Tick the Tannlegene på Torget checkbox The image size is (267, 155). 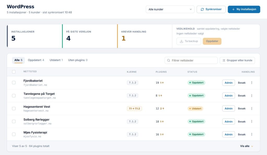[14, 96]
